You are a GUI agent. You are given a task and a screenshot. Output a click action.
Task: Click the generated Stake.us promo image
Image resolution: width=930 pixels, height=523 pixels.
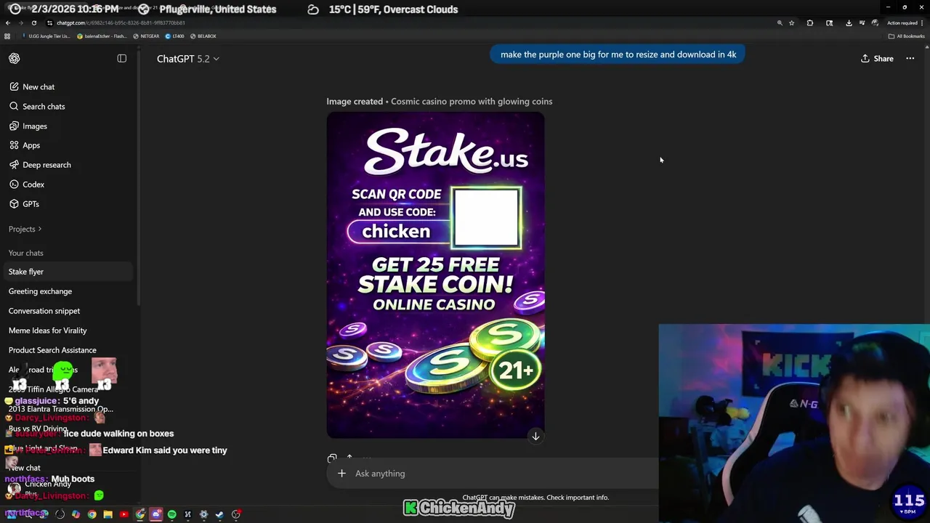pos(435,275)
